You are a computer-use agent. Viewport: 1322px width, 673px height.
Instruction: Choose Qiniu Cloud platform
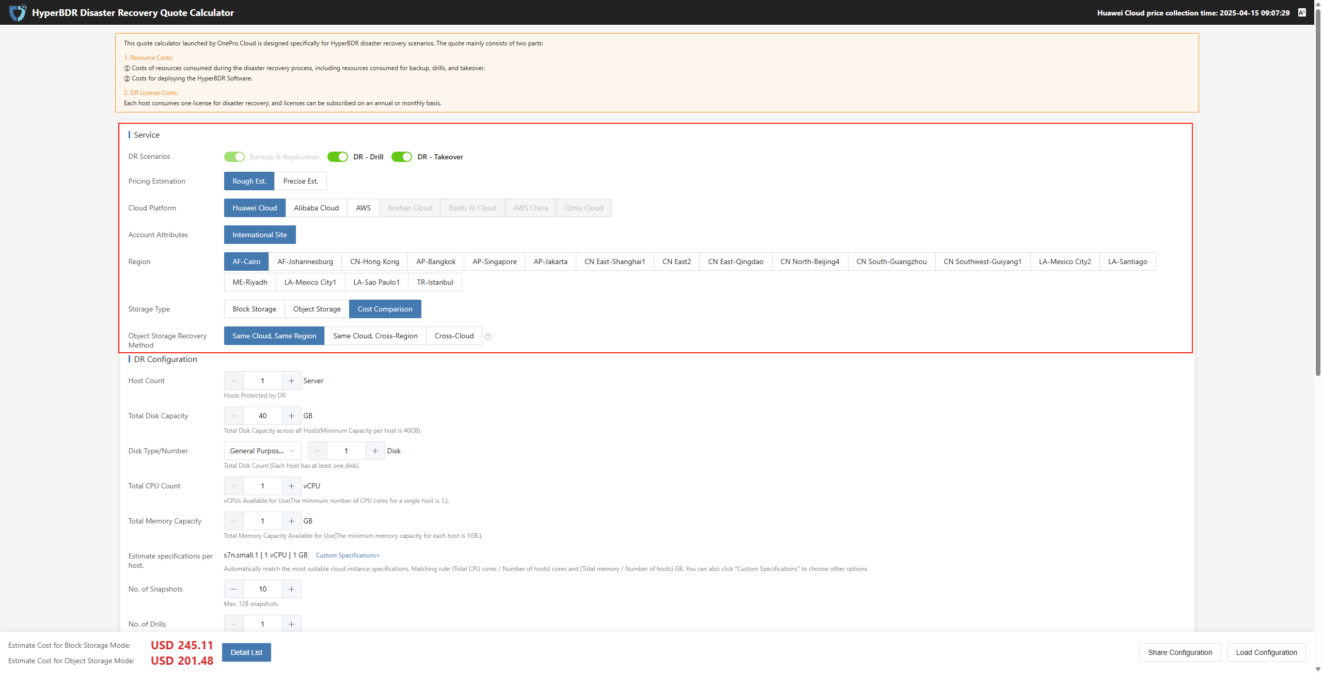coord(584,208)
